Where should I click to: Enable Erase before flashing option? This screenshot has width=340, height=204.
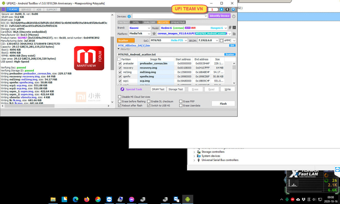coord(120,101)
